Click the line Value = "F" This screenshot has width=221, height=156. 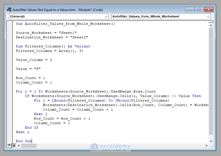point(28,69)
